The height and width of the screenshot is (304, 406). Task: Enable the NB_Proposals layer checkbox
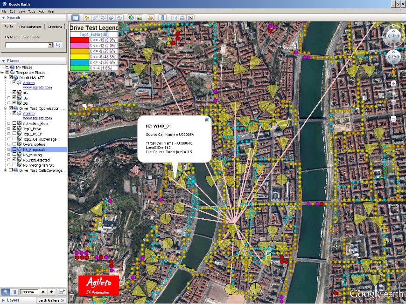[x=14, y=149]
